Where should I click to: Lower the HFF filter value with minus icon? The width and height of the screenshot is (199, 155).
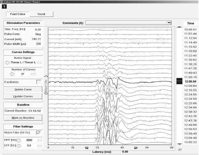(40, 140)
